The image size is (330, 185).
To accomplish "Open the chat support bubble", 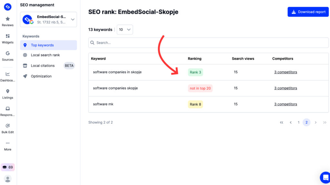I will point(325,178).
